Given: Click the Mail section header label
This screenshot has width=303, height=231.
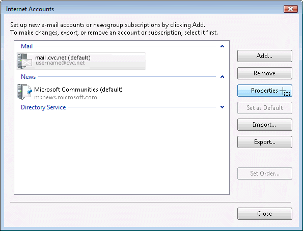Looking at the screenshot, I should 26,46.
